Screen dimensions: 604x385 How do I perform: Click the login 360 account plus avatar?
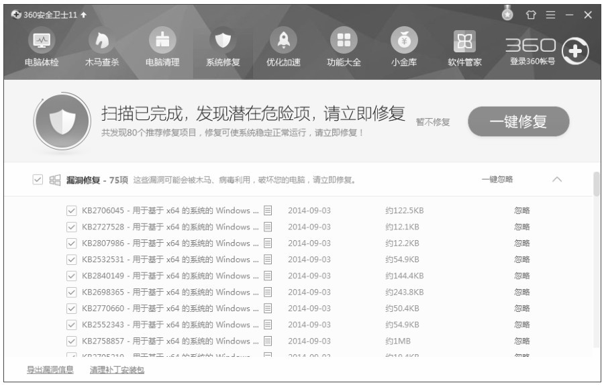(575, 51)
